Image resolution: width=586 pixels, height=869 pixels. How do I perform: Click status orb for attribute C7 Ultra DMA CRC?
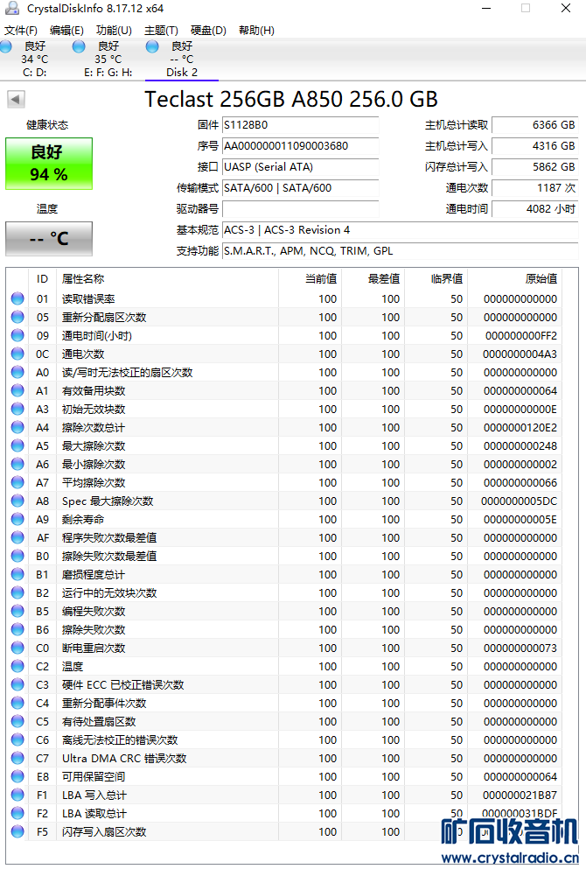[17, 758]
